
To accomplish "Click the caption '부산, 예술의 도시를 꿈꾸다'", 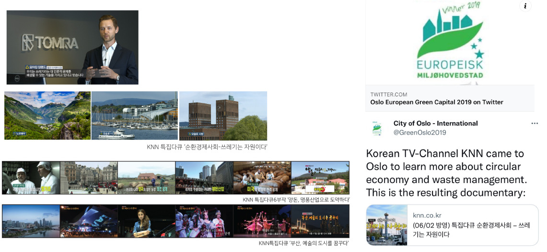I will pyautogui.click(x=320, y=243).
